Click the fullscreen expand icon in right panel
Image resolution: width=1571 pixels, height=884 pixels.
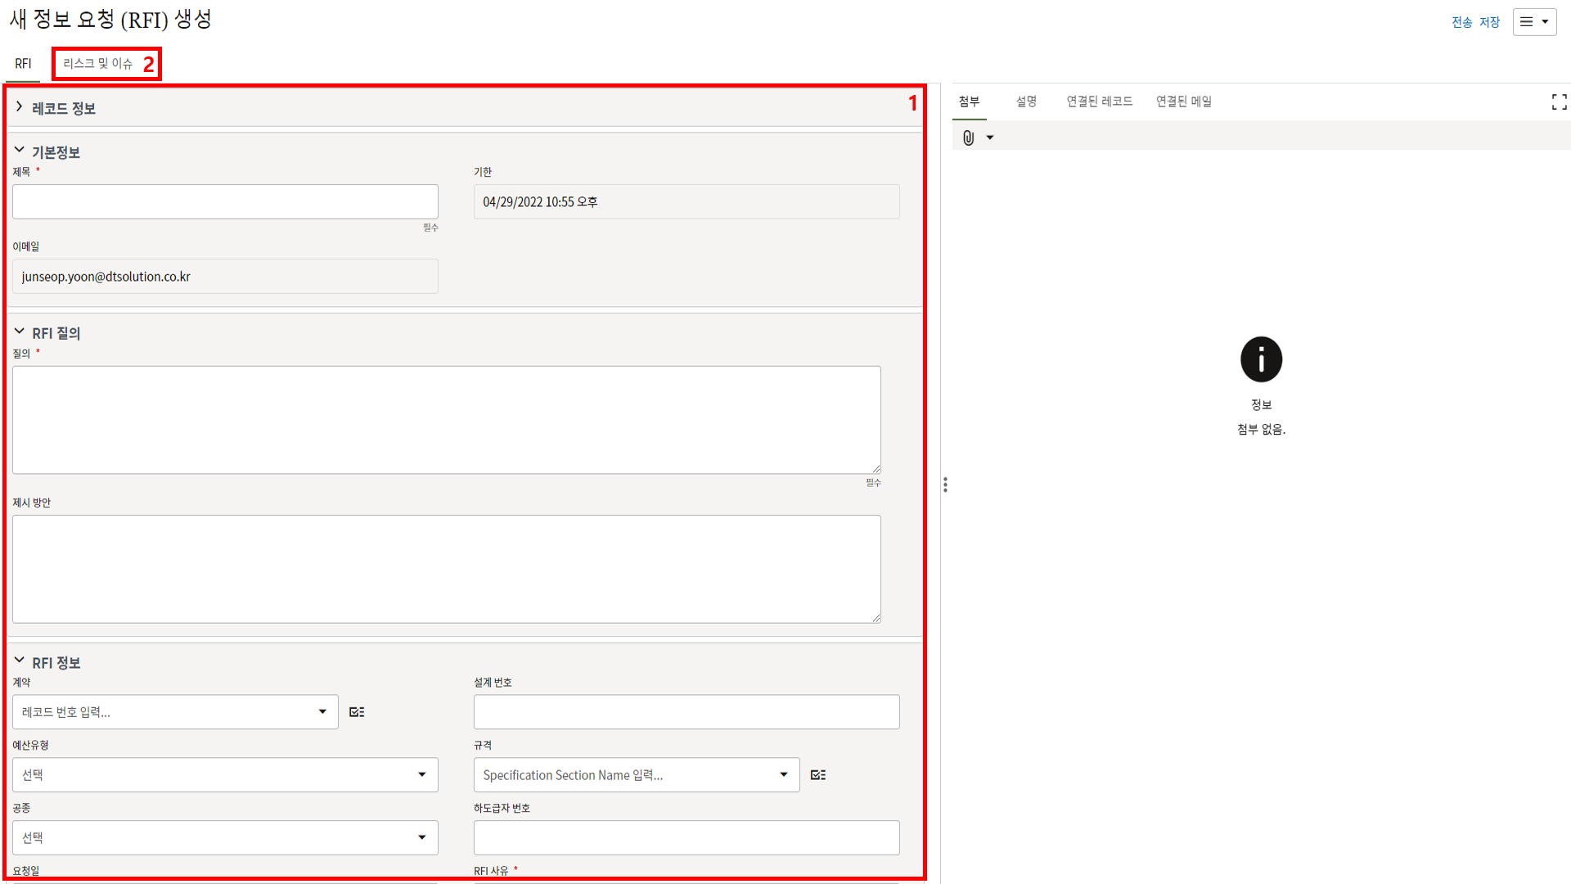1559,101
